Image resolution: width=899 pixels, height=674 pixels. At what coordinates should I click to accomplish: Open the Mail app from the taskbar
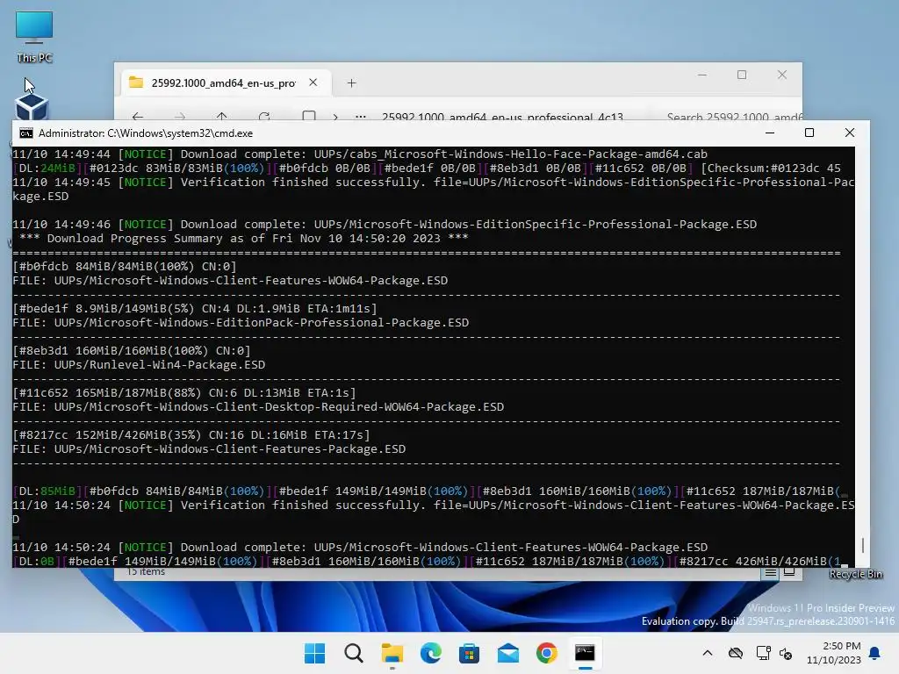click(508, 653)
